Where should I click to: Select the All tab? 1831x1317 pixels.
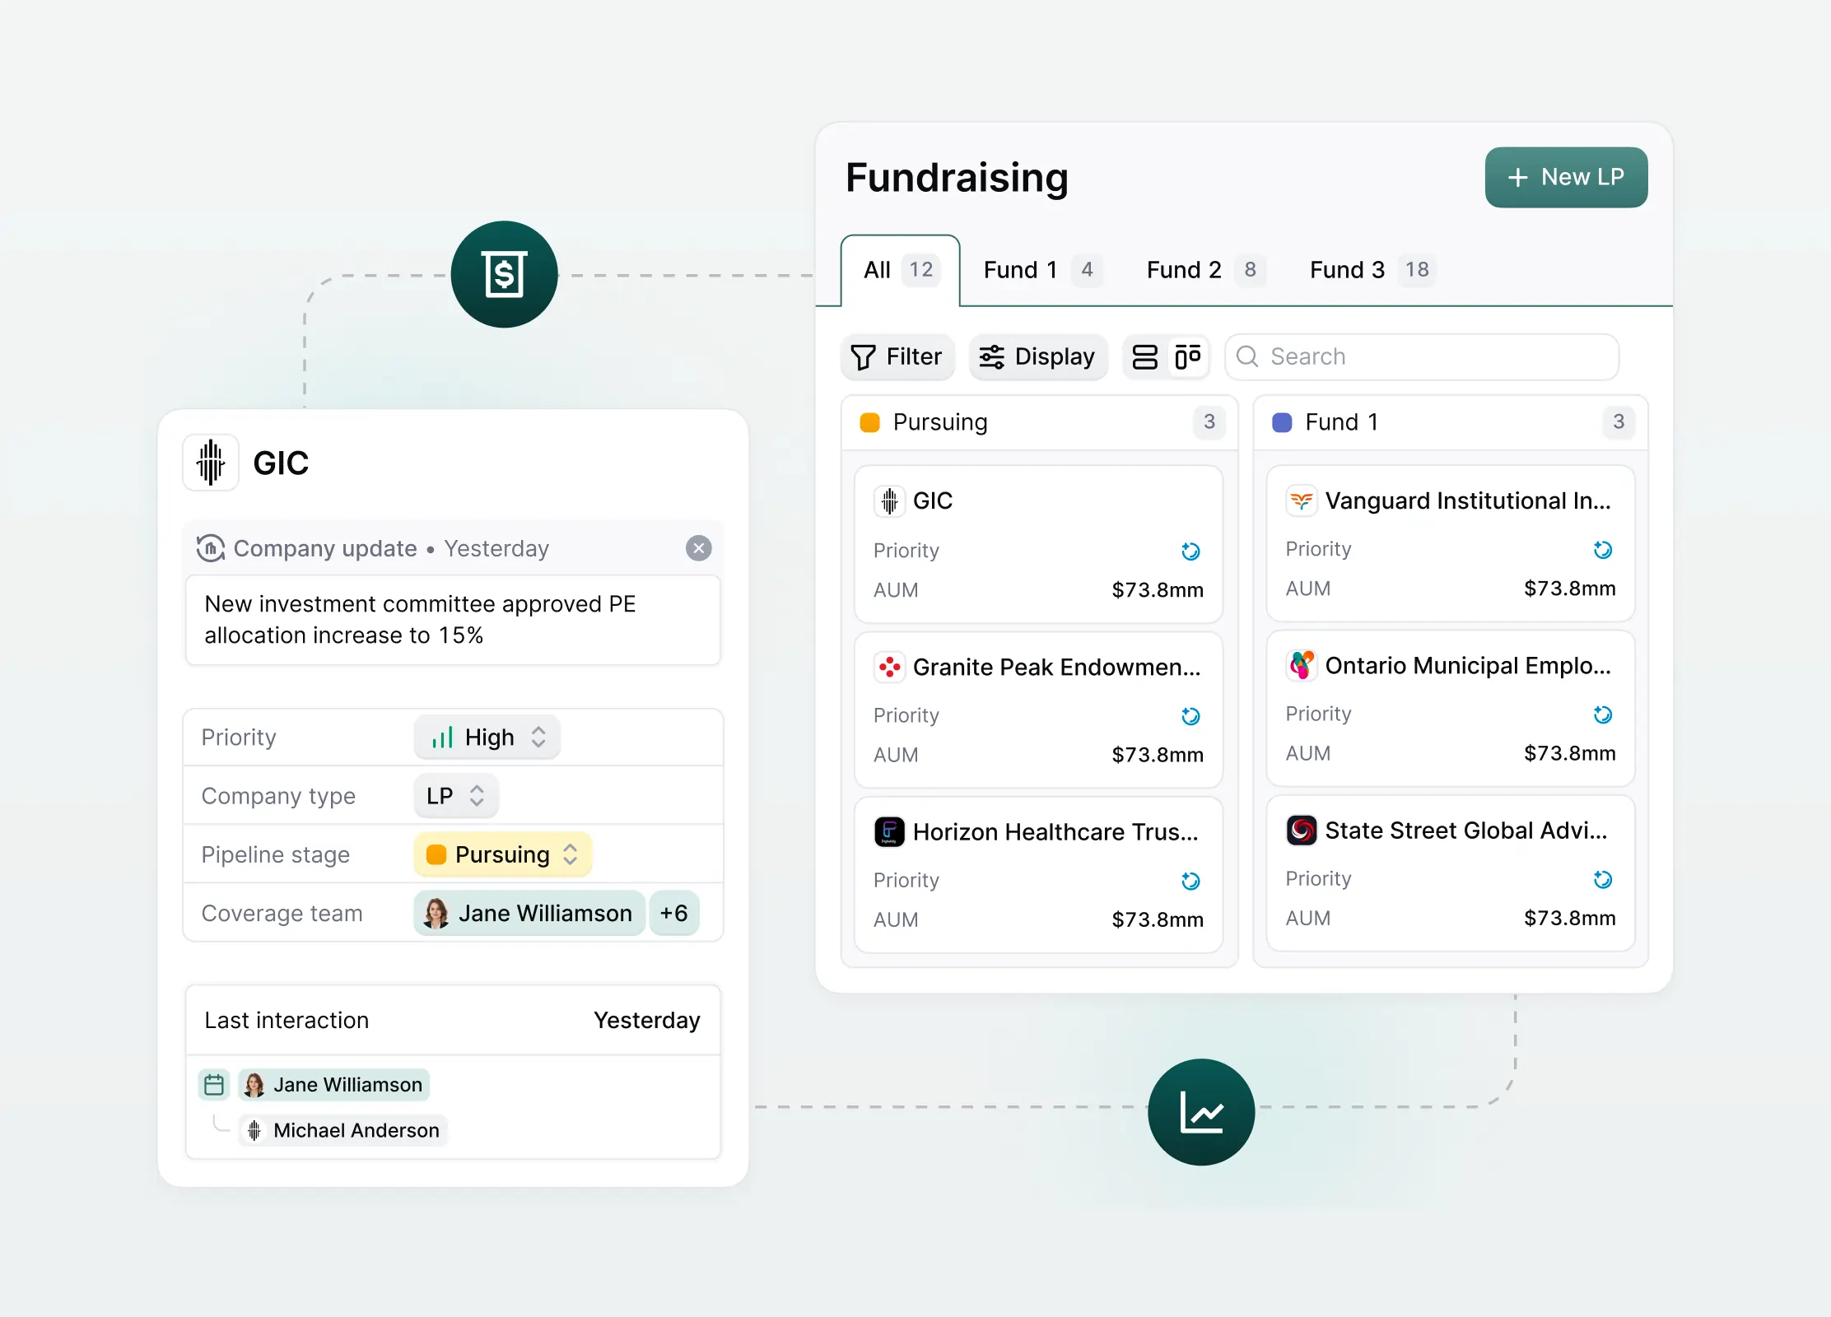click(x=901, y=270)
